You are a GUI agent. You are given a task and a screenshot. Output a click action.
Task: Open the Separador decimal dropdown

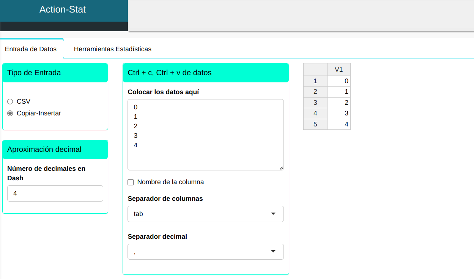(x=205, y=252)
